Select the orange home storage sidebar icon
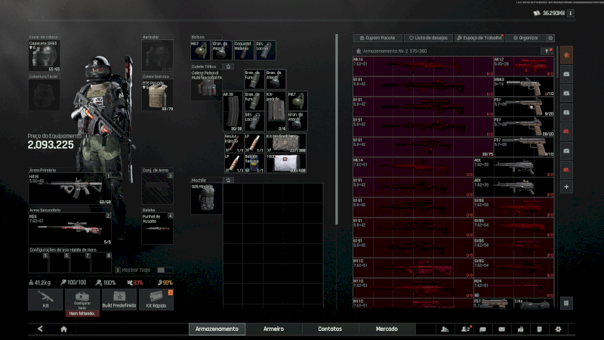The width and height of the screenshot is (604, 340). [566, 54]
